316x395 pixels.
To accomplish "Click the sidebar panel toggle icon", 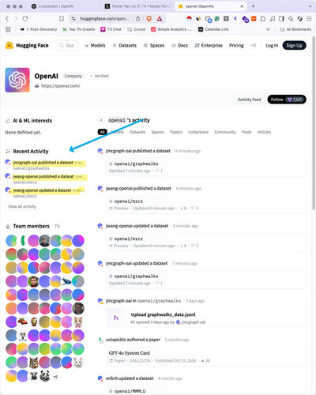I will pos(281,18).
